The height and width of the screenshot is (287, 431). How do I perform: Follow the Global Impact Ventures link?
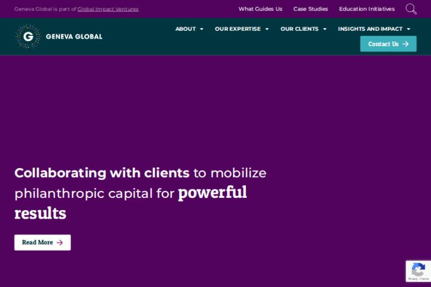(x=108, y=9)
